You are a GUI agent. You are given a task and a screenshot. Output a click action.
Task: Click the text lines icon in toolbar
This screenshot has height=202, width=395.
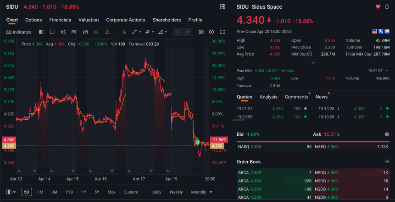96,32
